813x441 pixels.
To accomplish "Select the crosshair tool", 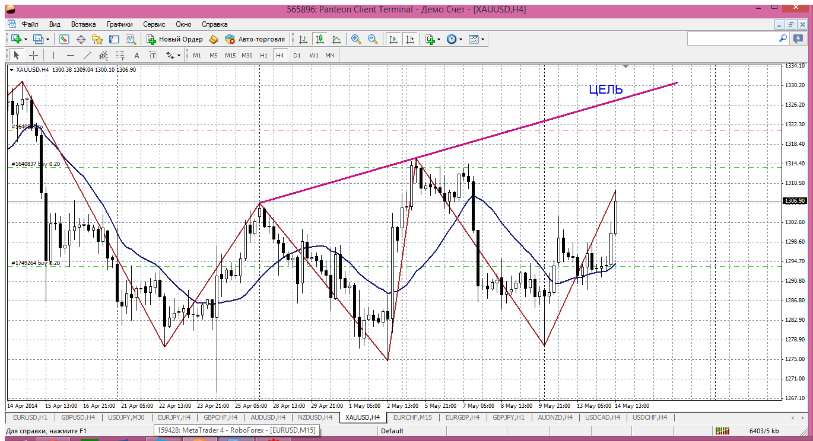I will coord(34,55).
